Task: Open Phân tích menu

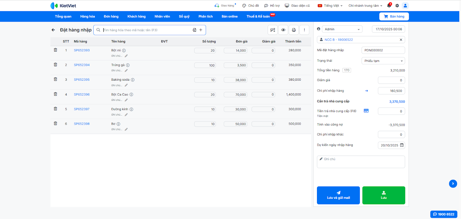Action: (205, 16)
